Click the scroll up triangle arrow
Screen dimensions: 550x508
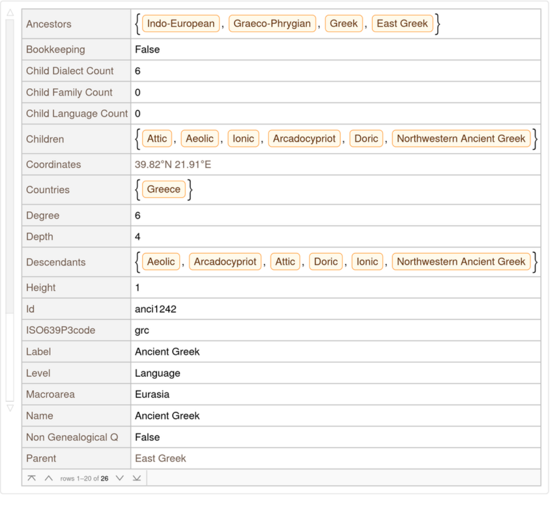pyautogui.click(x=10, y=13)
